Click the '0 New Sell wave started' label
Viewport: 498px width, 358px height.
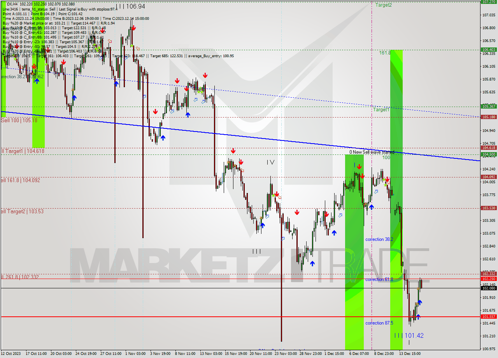[x=372, y=152]
